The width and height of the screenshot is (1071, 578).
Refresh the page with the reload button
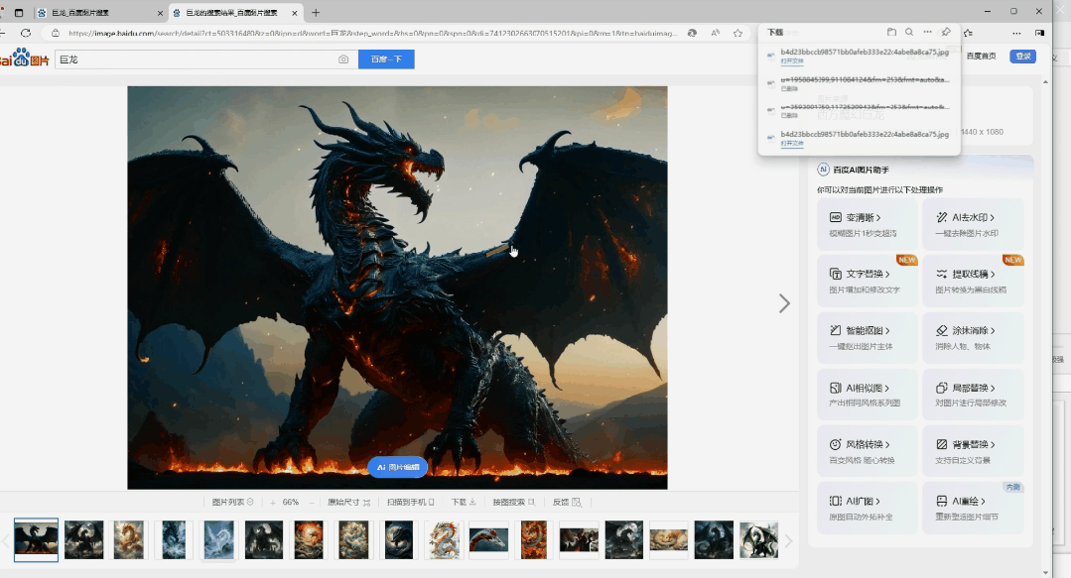(26, 33)
